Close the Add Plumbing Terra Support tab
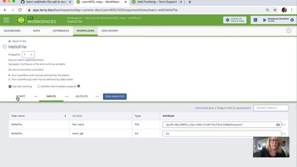This screenshot has height=167, width=297. (181, 2)
